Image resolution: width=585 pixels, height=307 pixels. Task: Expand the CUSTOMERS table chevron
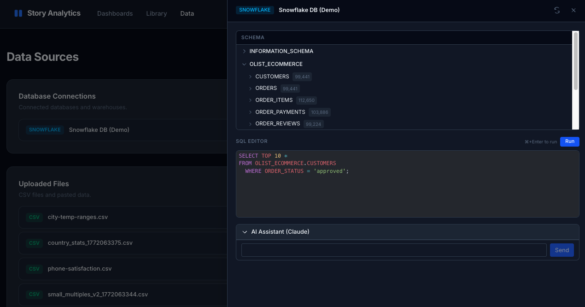[251, 77]
